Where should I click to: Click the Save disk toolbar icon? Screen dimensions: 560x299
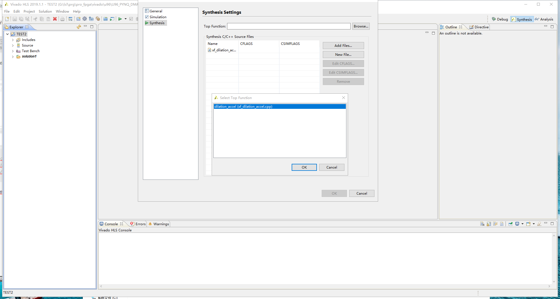[x=15, y=19]
